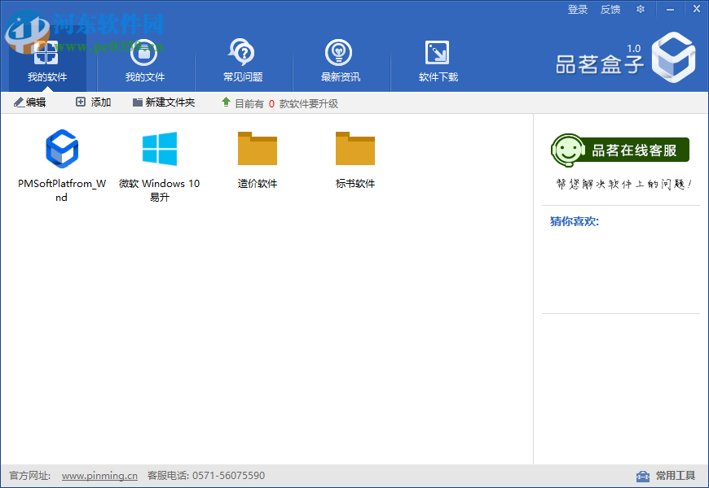The image size is (709, 488).
Task: Open the 造价软件 folder
Action: click(x=258, y=150)
